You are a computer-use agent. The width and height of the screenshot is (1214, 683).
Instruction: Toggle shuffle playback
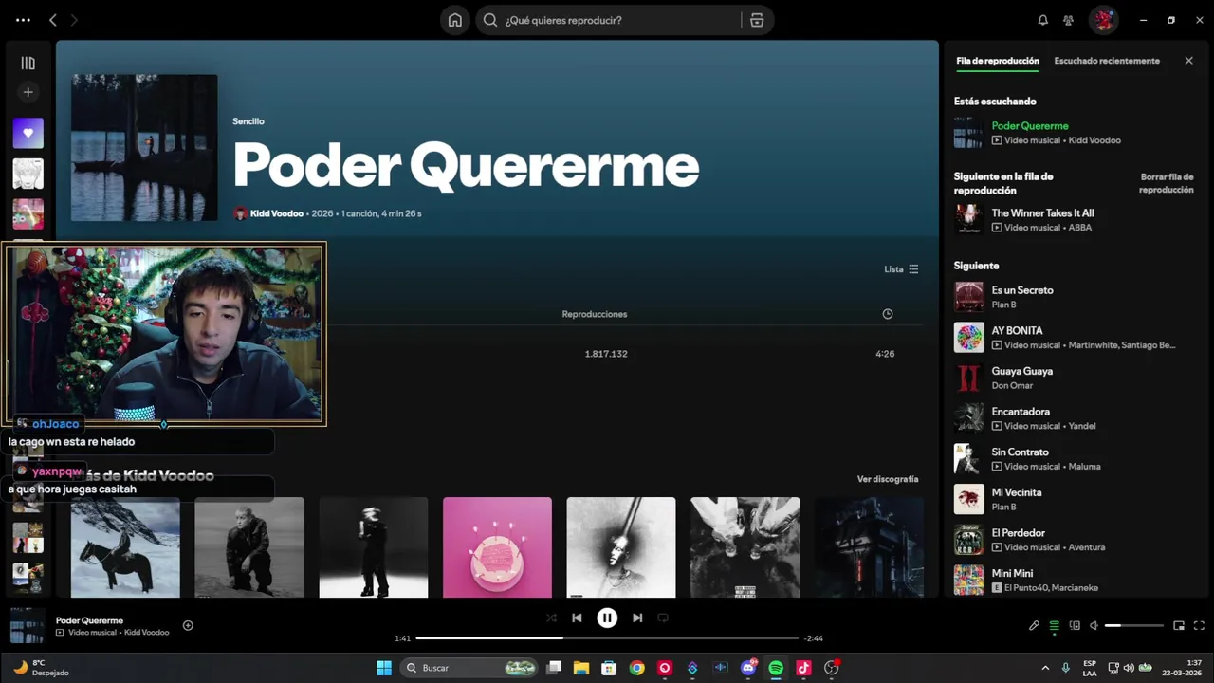click(x=551, y=618)
